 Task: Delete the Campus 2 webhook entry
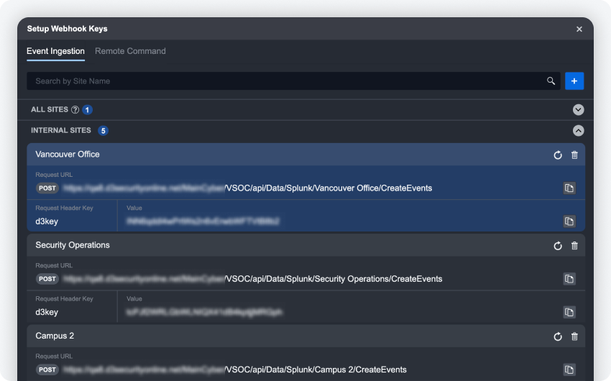tap(574, 336)
